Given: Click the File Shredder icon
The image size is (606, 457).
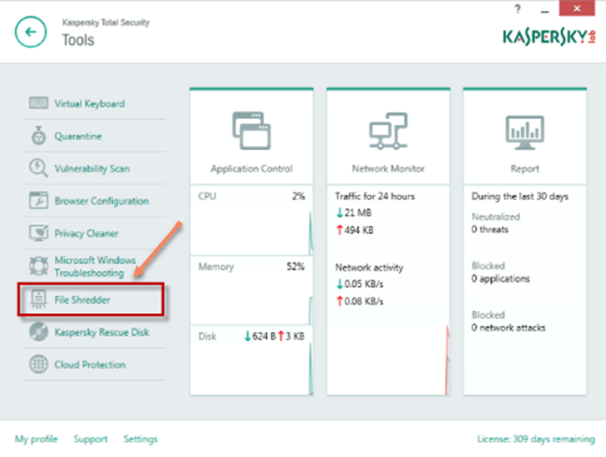Looking at the screenshot, I should [38, 300].
